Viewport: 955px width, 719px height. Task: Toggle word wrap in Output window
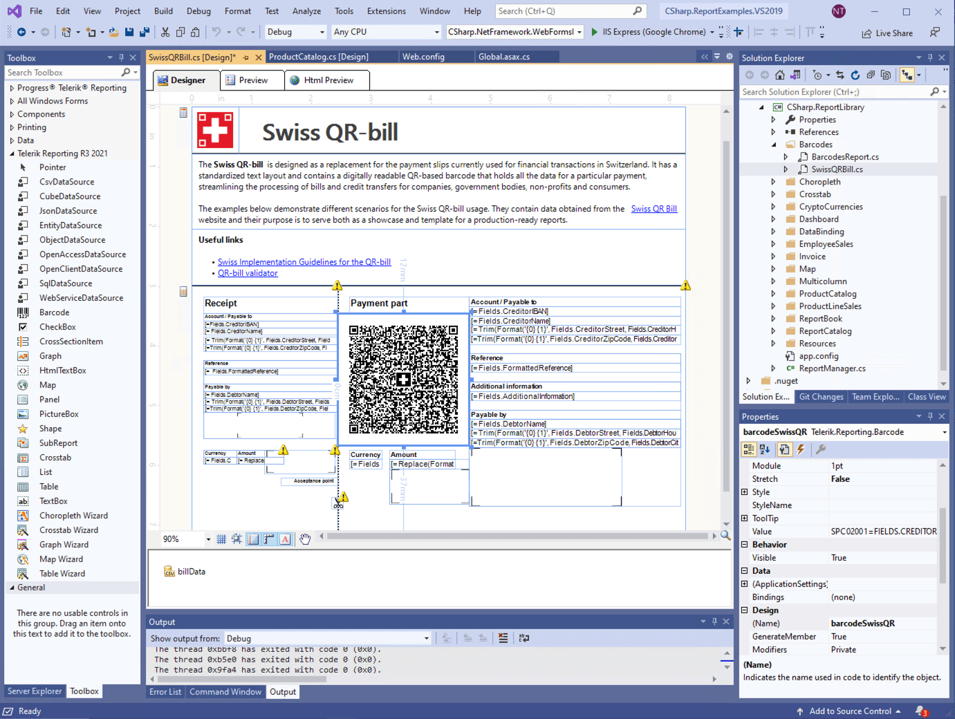coord(524,638)
